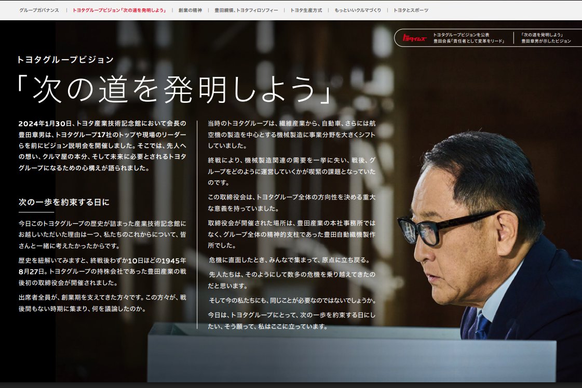Go to 創業の精神 in the navigation

190,10
